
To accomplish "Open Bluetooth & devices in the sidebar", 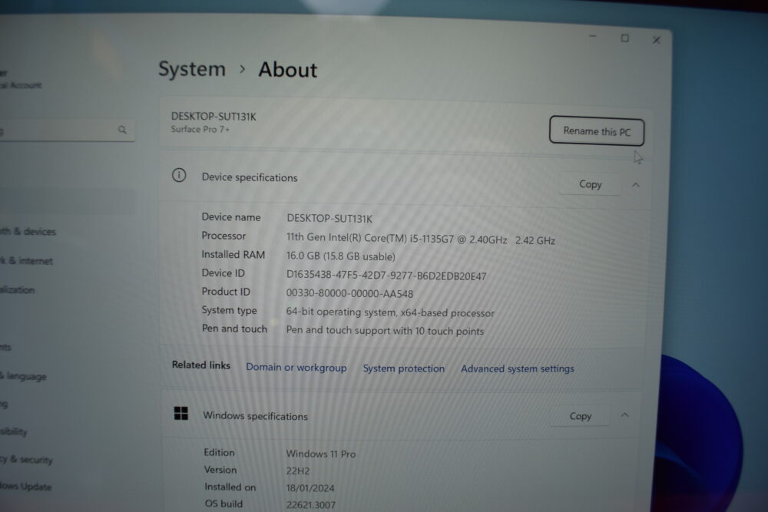I will (x=28, y=232).
